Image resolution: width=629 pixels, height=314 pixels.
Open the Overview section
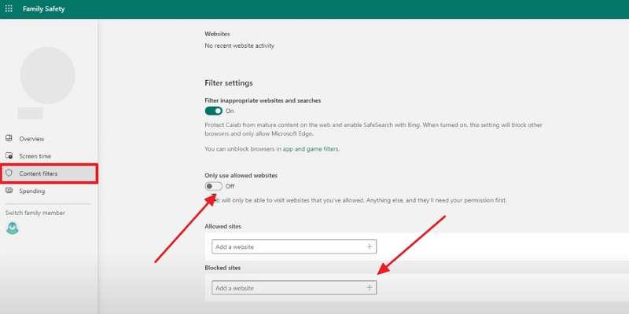[x=31, y=139]
